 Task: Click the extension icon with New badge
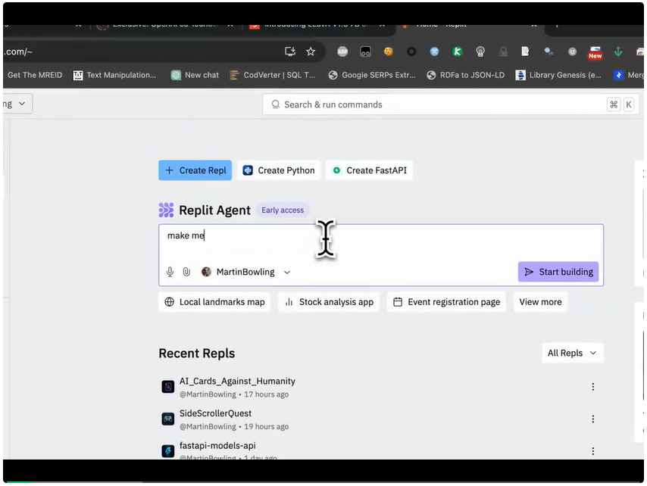(595, 52)
